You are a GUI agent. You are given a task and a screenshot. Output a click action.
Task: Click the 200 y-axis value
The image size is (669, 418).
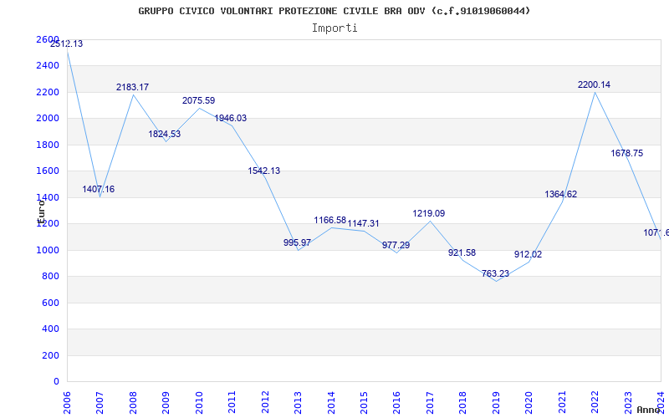coord(51,355)
